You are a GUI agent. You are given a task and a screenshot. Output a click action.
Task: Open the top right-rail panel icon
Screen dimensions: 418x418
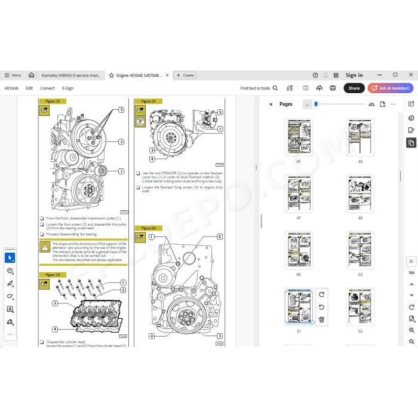point(411,105)
